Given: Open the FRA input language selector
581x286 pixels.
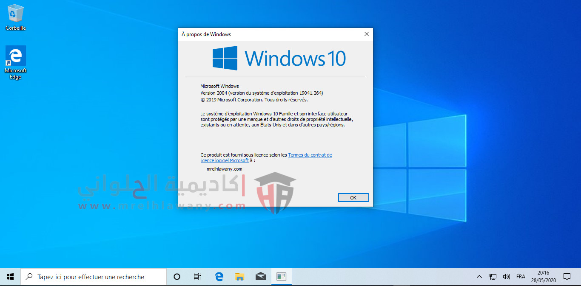Looking at the screenshot, I should pos(521,277).
